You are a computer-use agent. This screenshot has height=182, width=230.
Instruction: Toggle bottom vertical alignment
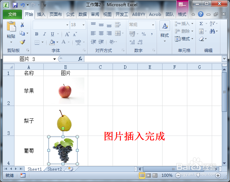[x=109, y=25]
